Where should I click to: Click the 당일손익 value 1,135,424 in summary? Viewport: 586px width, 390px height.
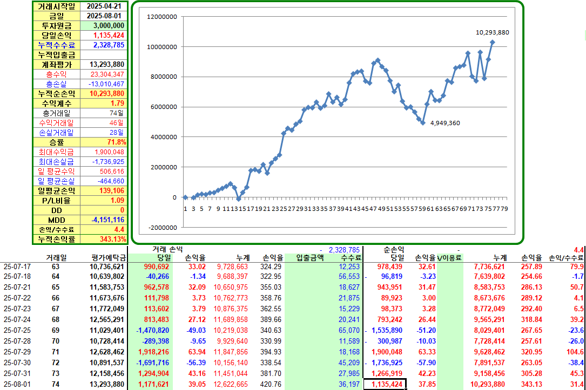(104, 36)
